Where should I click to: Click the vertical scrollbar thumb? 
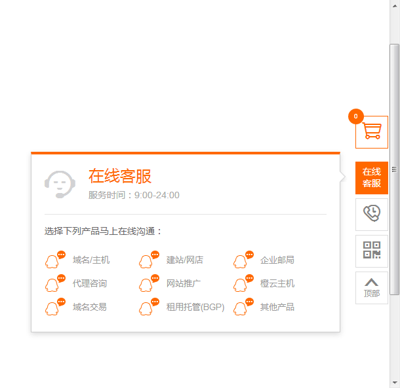[395, 169]
